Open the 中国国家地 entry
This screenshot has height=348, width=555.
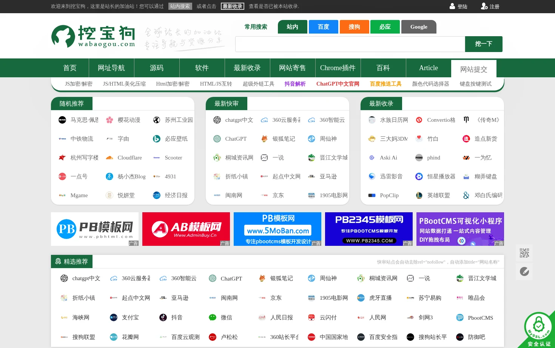328,337
